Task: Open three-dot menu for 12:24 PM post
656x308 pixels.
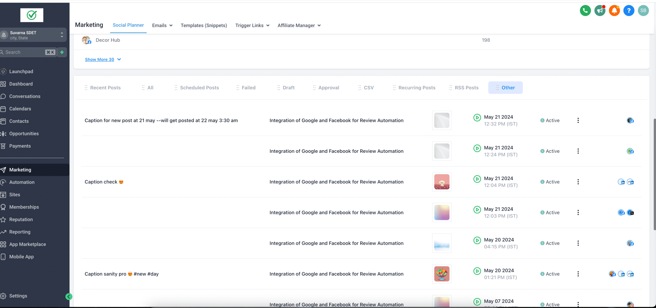Action: click(578, 151)
